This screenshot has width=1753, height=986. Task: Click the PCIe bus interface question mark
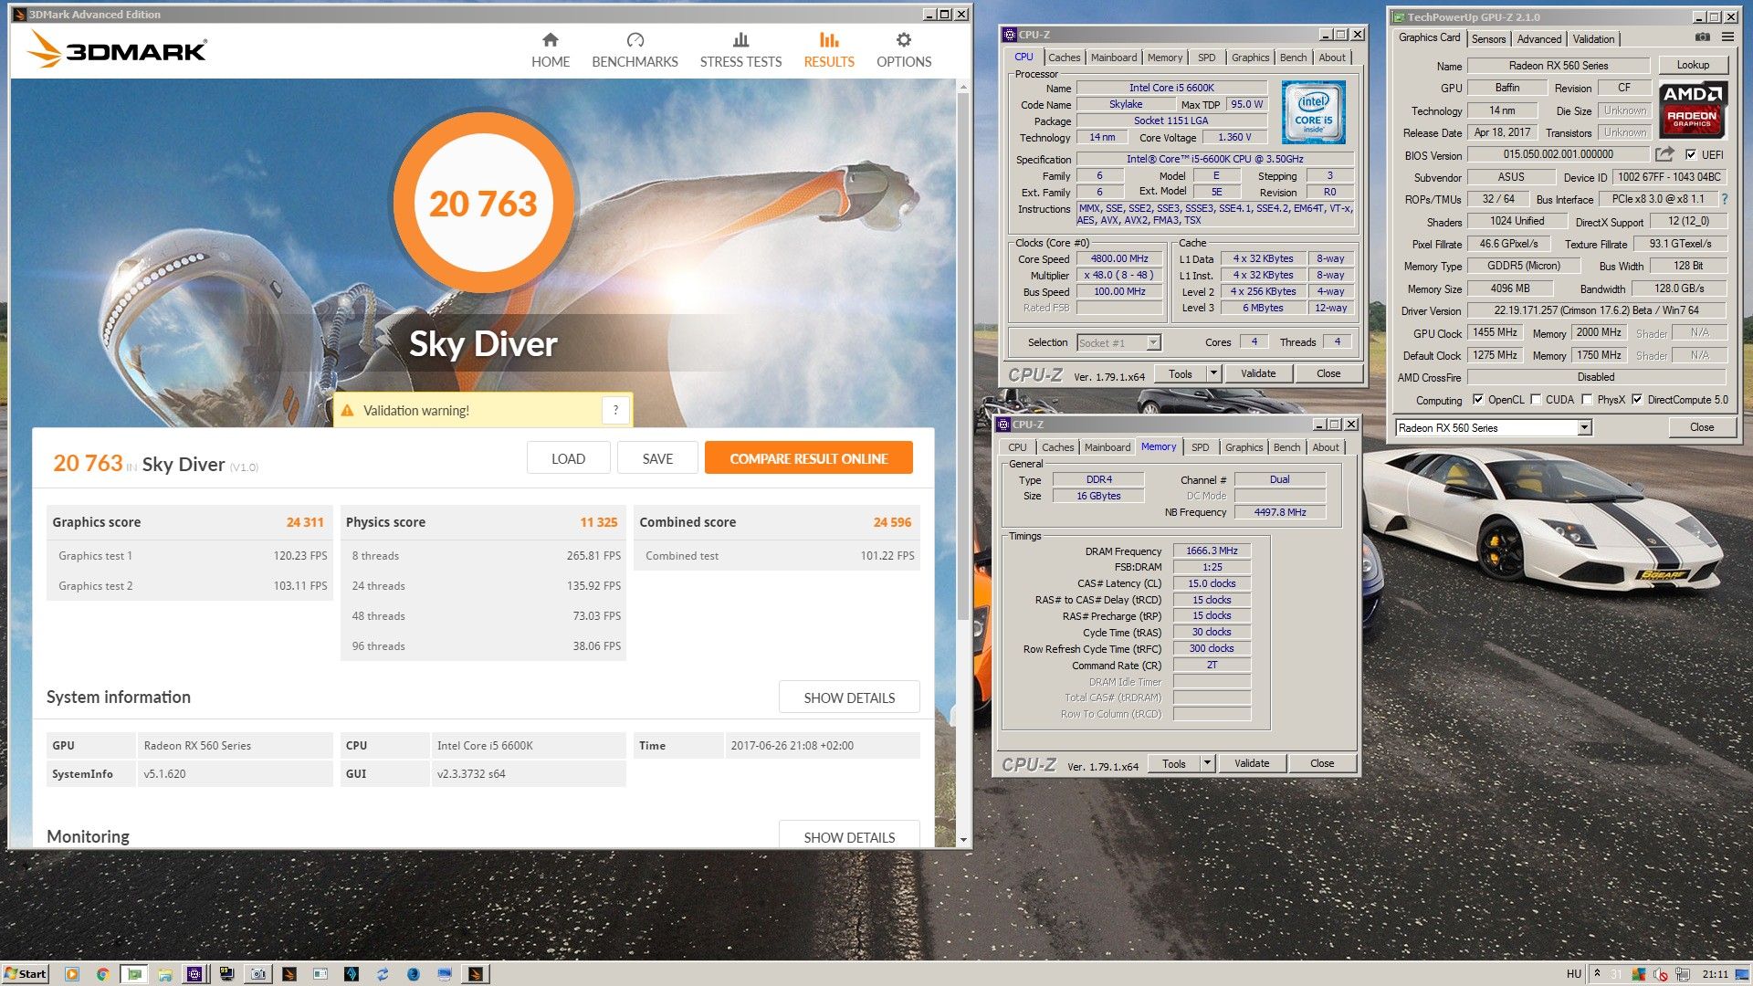tap(1724, 199)
